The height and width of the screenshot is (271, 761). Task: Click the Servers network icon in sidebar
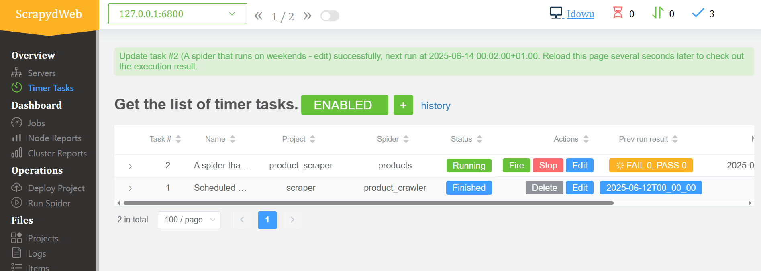(17, 73)
